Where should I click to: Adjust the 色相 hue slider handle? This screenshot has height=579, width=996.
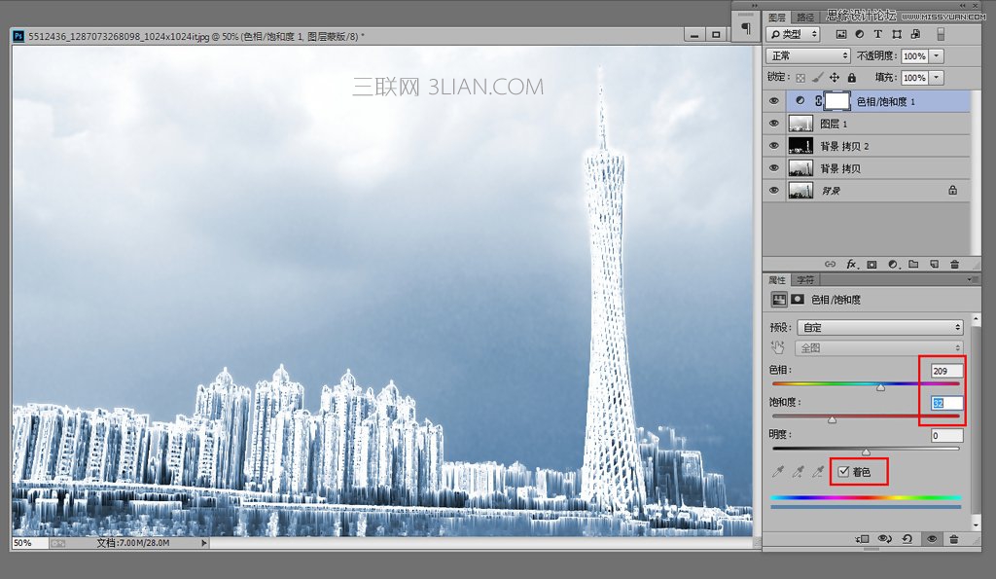click(880, 386)
